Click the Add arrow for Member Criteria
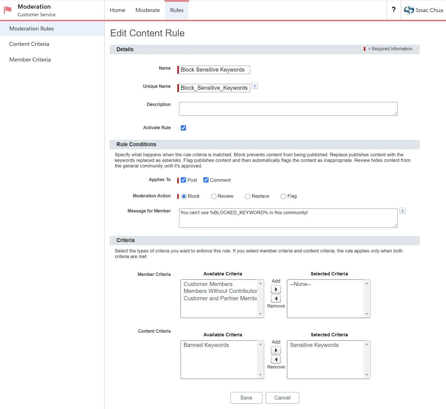Image resolution: width=446 pixels, height=409 pixels. point(276,289)
